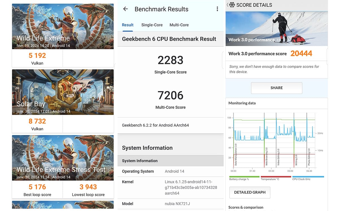339x211 pixels.
Task: Tap the multi-core score 7206
Action: click(170, 96)
